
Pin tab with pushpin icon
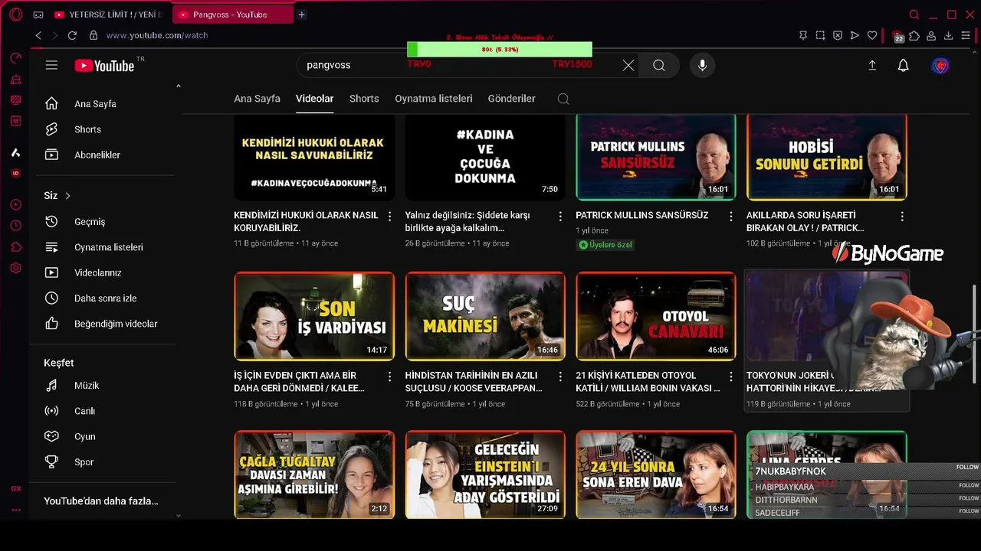click(x=803, y=35)
